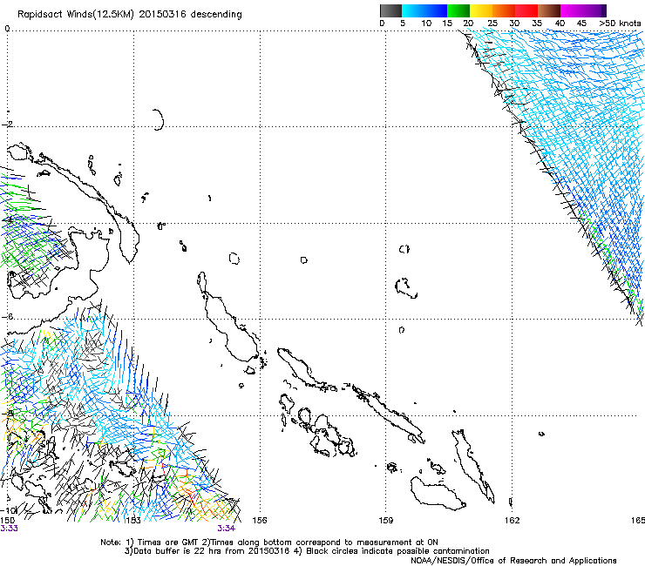This screenshot has height=566, width=645.
Task: Click the longitude label 162
Action: [x=513, y=521]
